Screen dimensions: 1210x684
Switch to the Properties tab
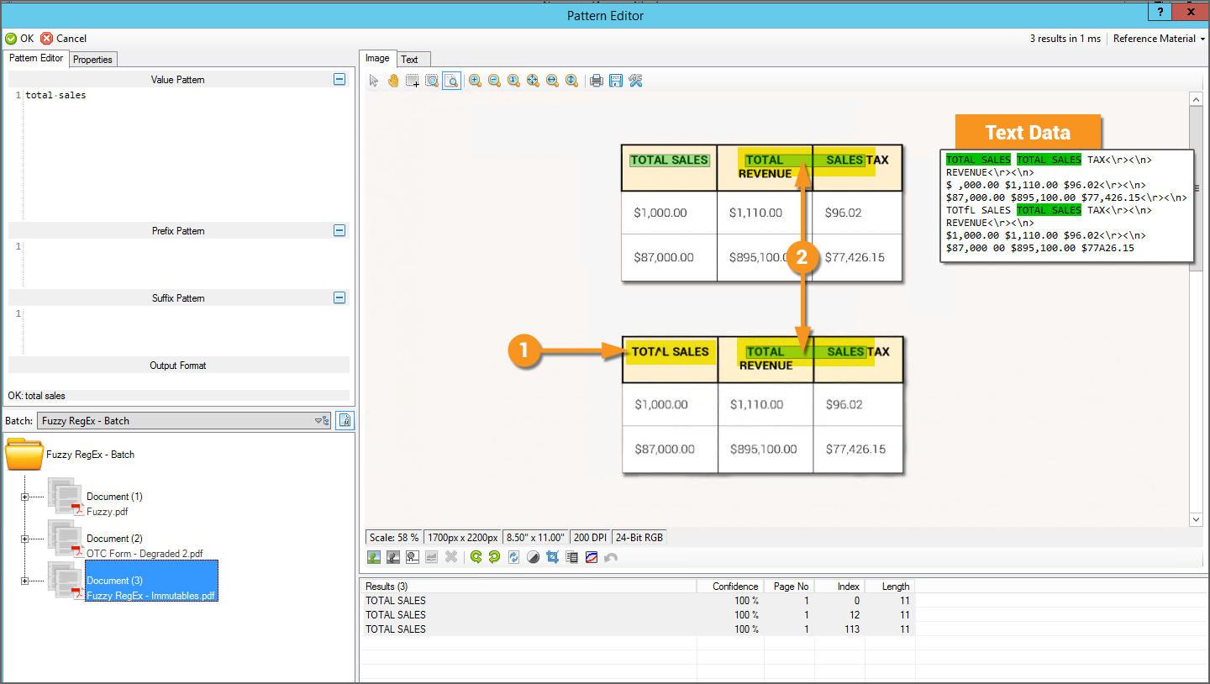[92, 59]
